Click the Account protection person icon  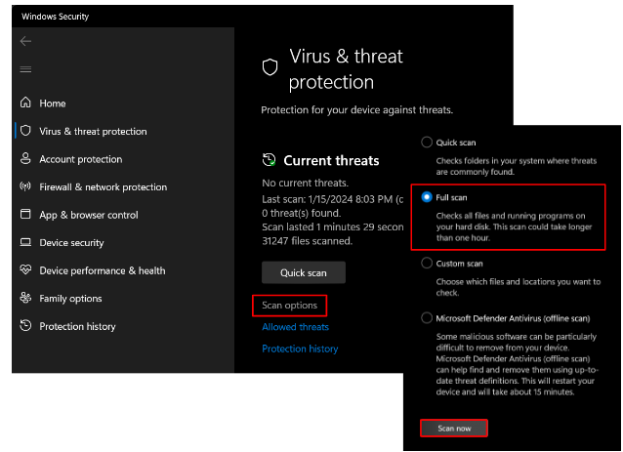click(x=25, y=158)
